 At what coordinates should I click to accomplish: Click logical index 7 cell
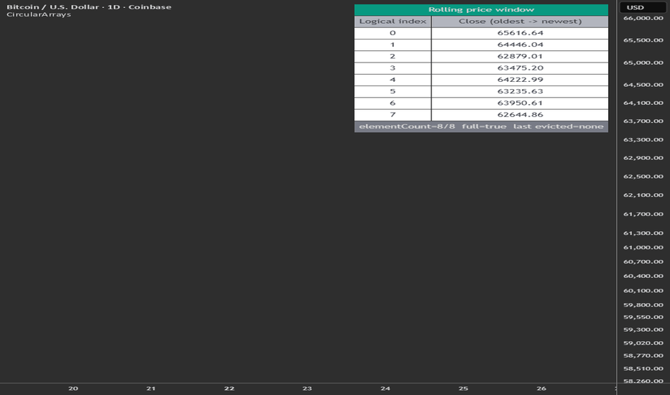393,115
